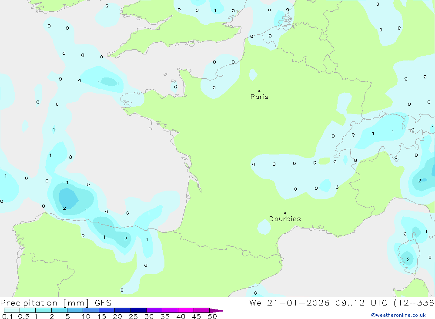The width and height of the screenshot is (435, 319).
Task: Click the legend arrow tip above 50 mm
Action: point(217,311)
